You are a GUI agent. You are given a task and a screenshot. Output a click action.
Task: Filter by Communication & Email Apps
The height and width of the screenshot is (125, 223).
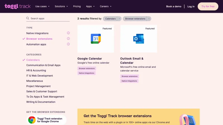coord(43,65)
